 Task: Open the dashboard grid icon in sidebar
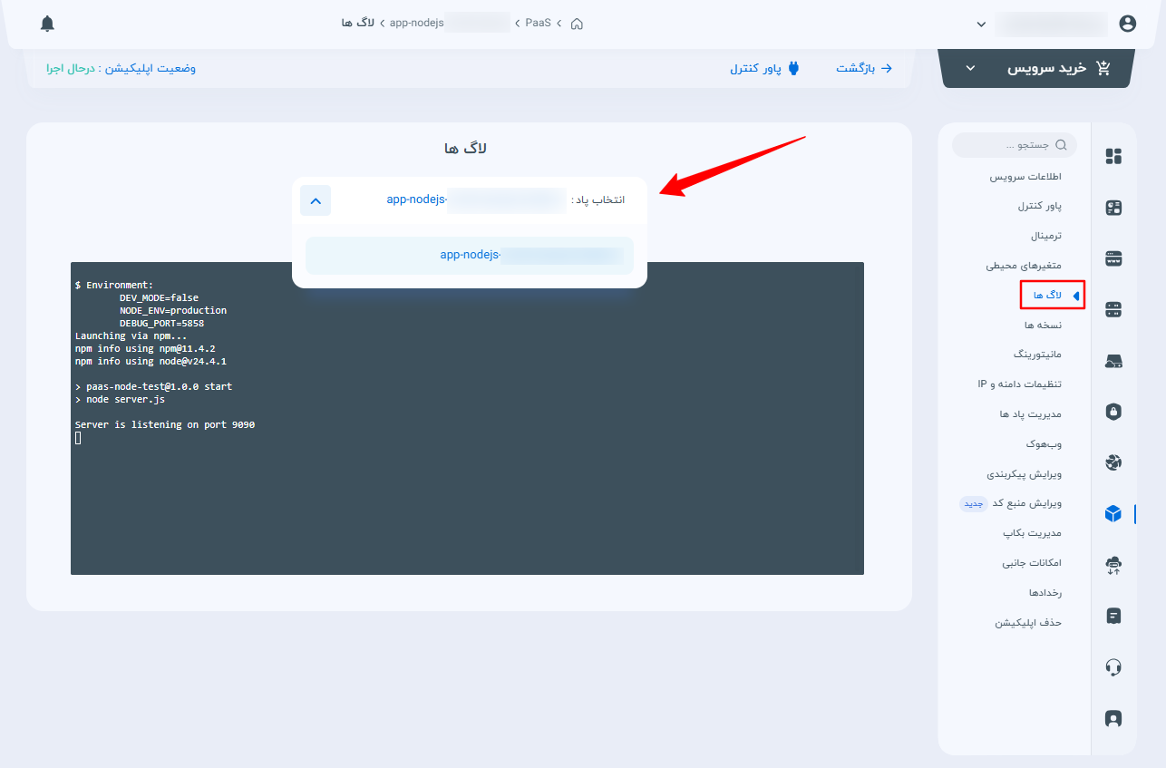(1113, 156)
